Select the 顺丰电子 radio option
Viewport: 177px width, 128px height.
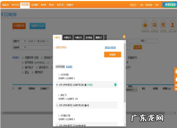coord(42,58)
